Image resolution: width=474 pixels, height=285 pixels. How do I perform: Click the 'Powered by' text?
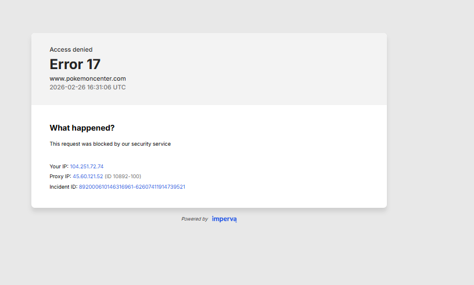pos(195,219)
